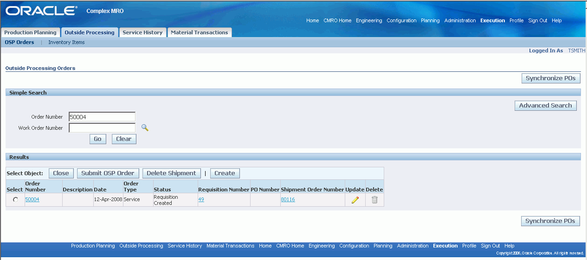Screen dimensions: 587x260
Task: Click footer Administration link
Action: click(x=413, y=246)
